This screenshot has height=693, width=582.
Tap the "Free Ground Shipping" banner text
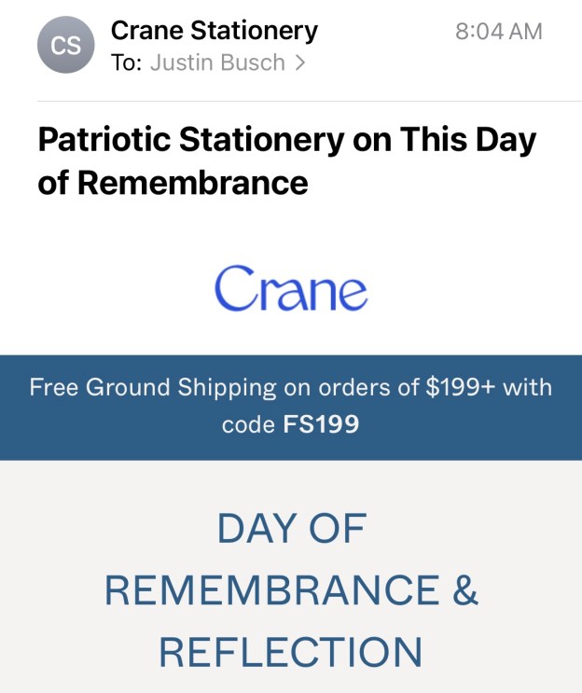[153, 387]
